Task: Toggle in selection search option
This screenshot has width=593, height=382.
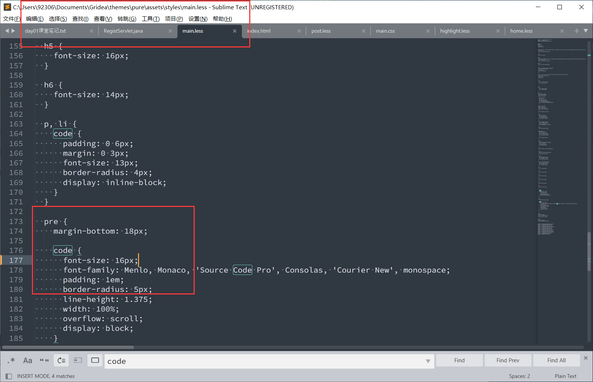Action: [78, 360]
